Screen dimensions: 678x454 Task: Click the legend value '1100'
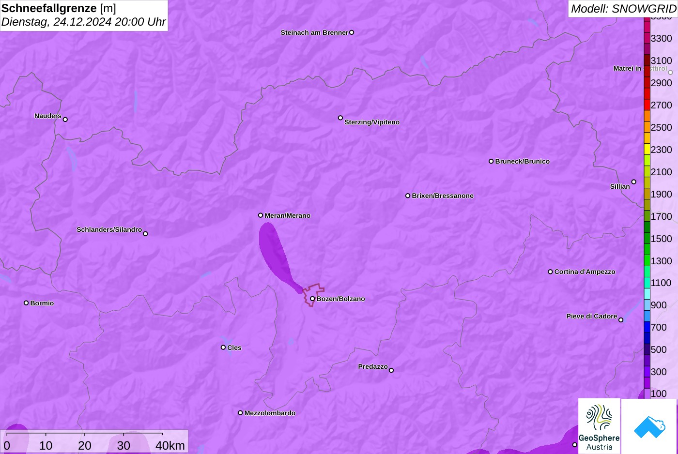662,283
